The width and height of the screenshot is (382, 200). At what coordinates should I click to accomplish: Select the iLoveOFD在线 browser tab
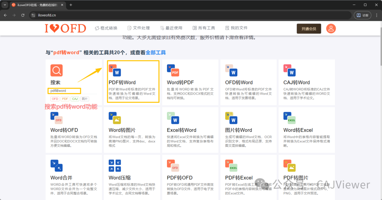(38, 5)
